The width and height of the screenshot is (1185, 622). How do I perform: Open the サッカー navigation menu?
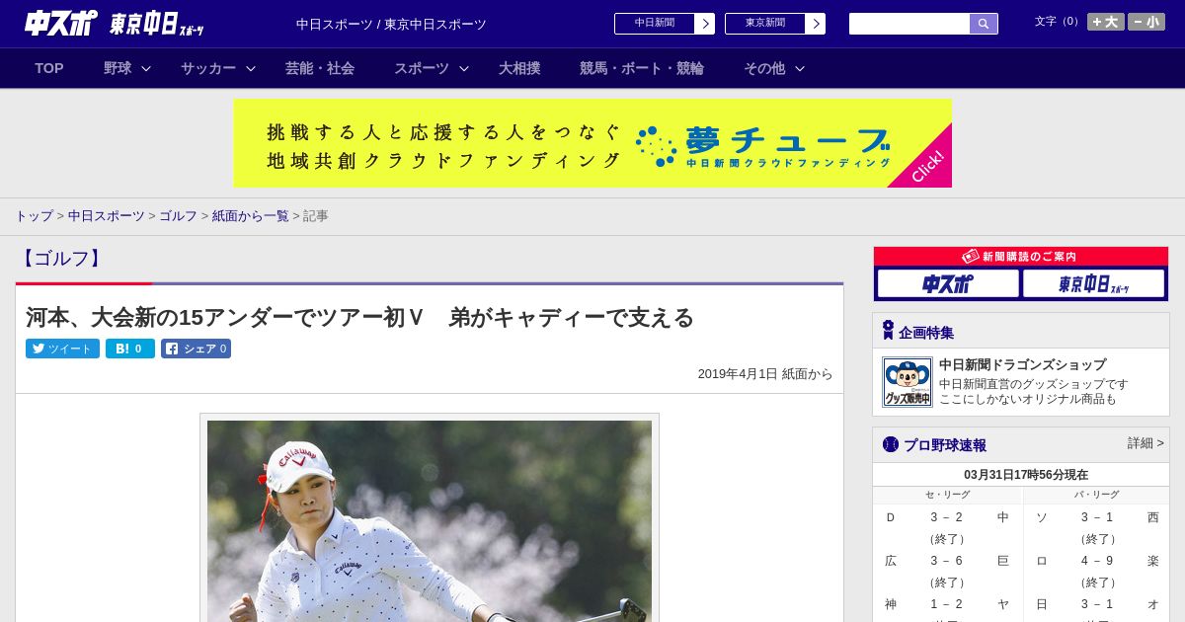pos(208,68)
